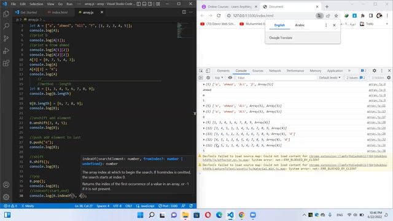The image size is (393, 221).
Task: Toggle Chrome side panel icon
Action: coord(371,15)
